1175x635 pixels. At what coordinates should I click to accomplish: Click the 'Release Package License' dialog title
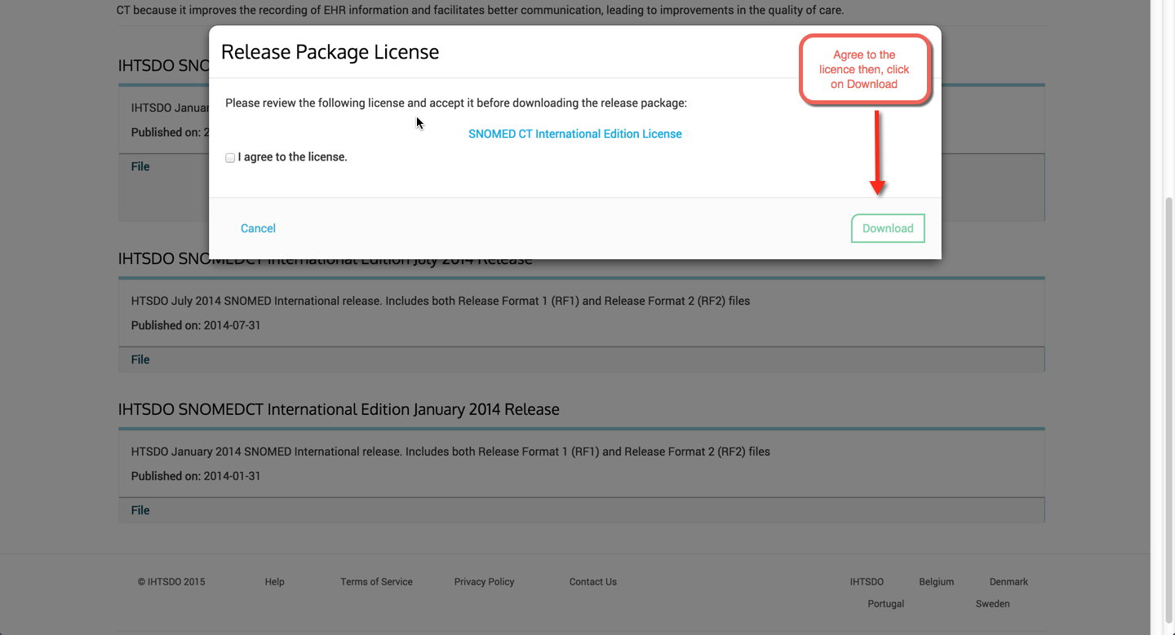(x=330, y=51)
